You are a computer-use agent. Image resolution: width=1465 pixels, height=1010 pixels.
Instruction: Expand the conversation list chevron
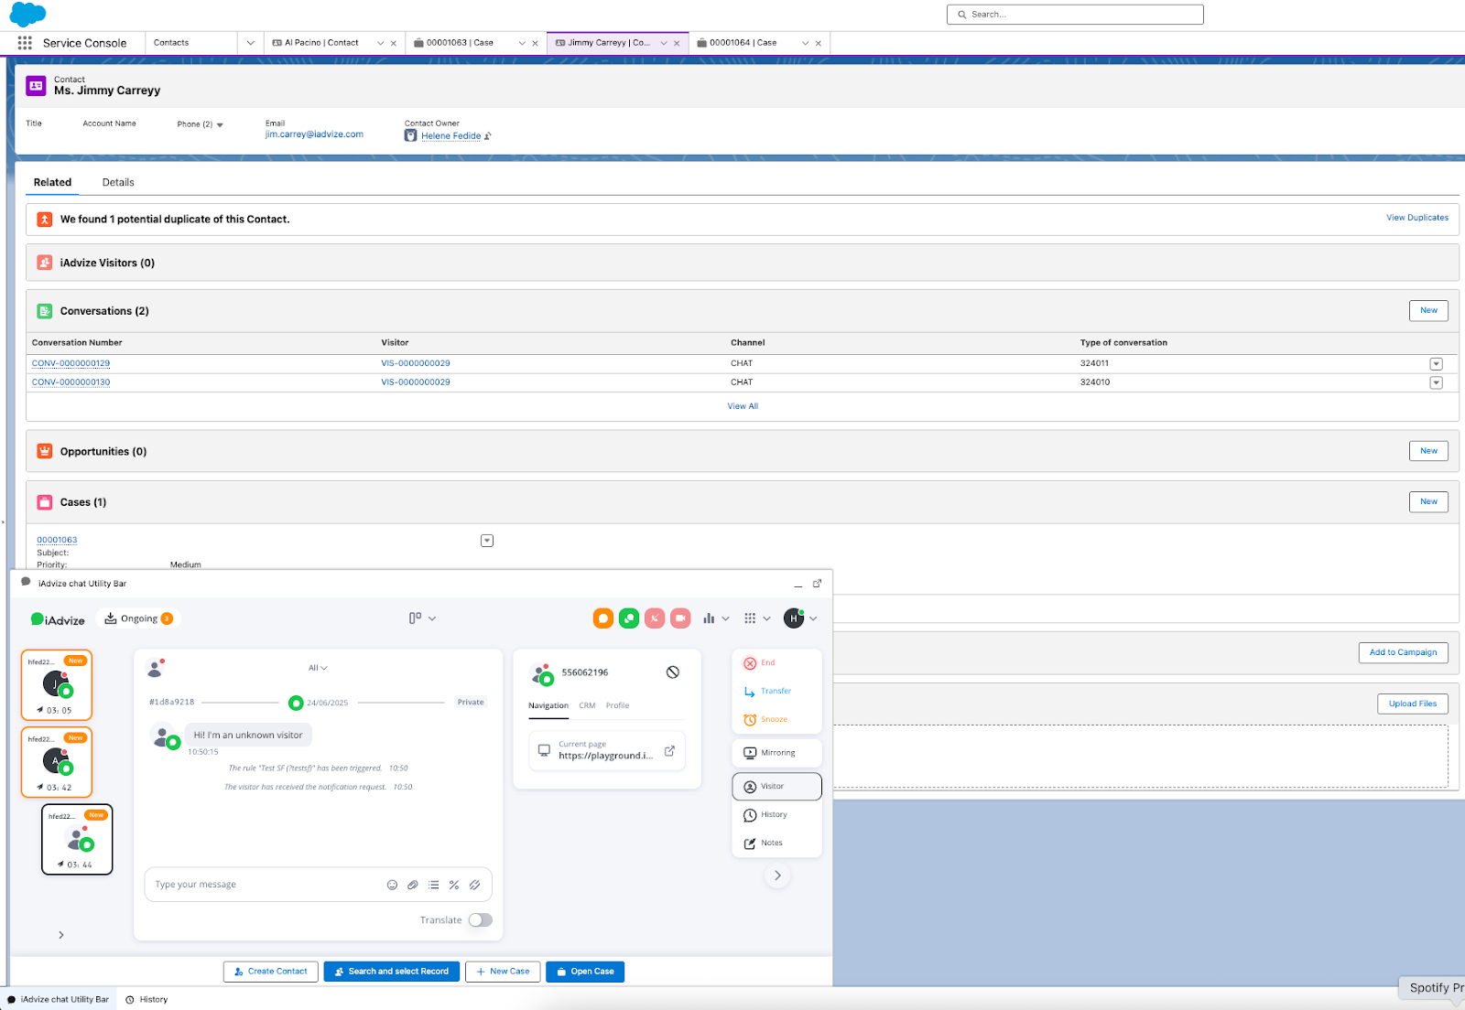point(61,935)
